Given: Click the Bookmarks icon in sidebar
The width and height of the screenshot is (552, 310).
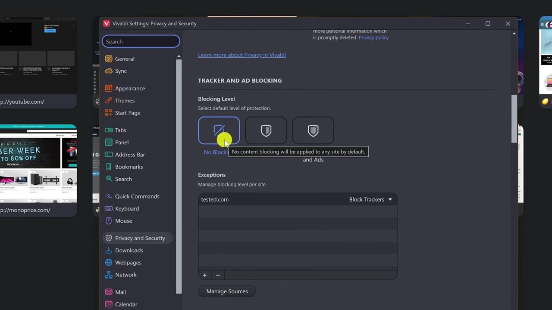Looking at the screenshot, I should pos(109,167).
